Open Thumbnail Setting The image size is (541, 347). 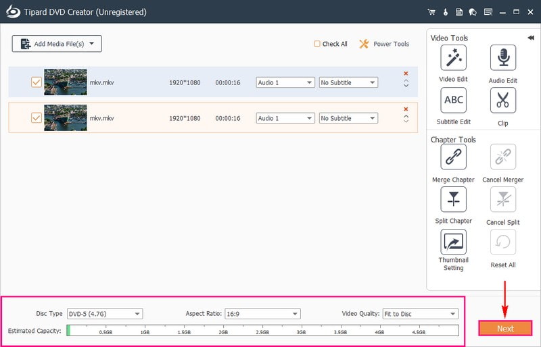point(453,242)
